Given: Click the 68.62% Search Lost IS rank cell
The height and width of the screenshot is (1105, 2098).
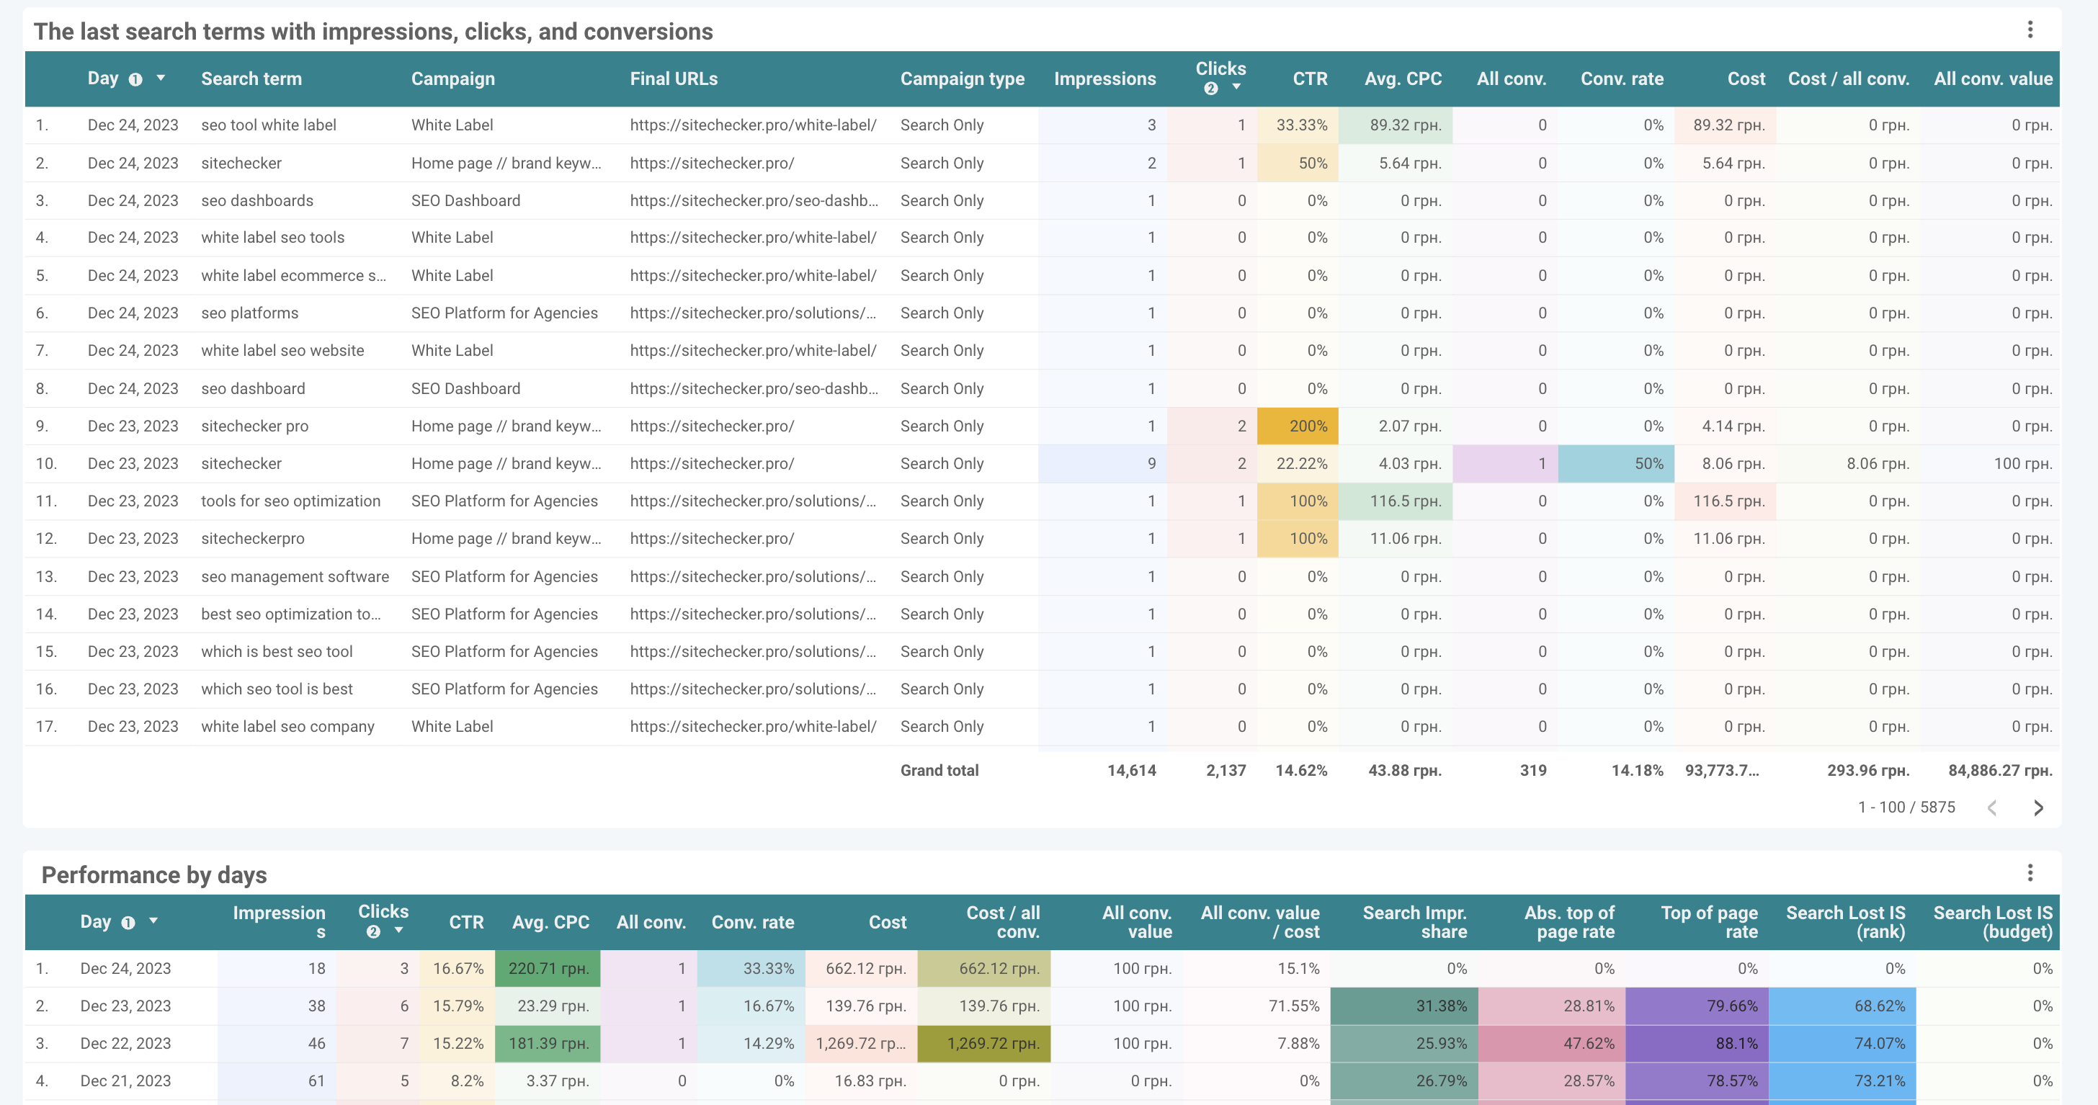Looking at the screenshot, I should (x=1842, y=1006).
